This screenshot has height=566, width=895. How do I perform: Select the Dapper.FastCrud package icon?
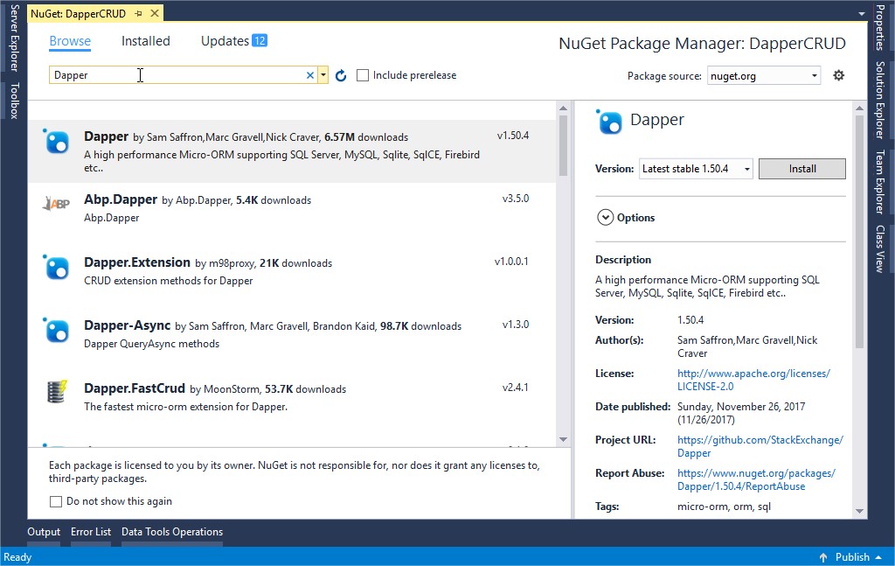(56, 392)
